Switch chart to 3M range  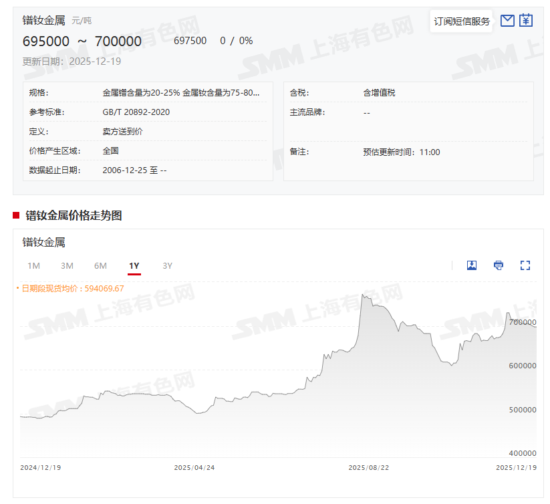pos(67,266)
